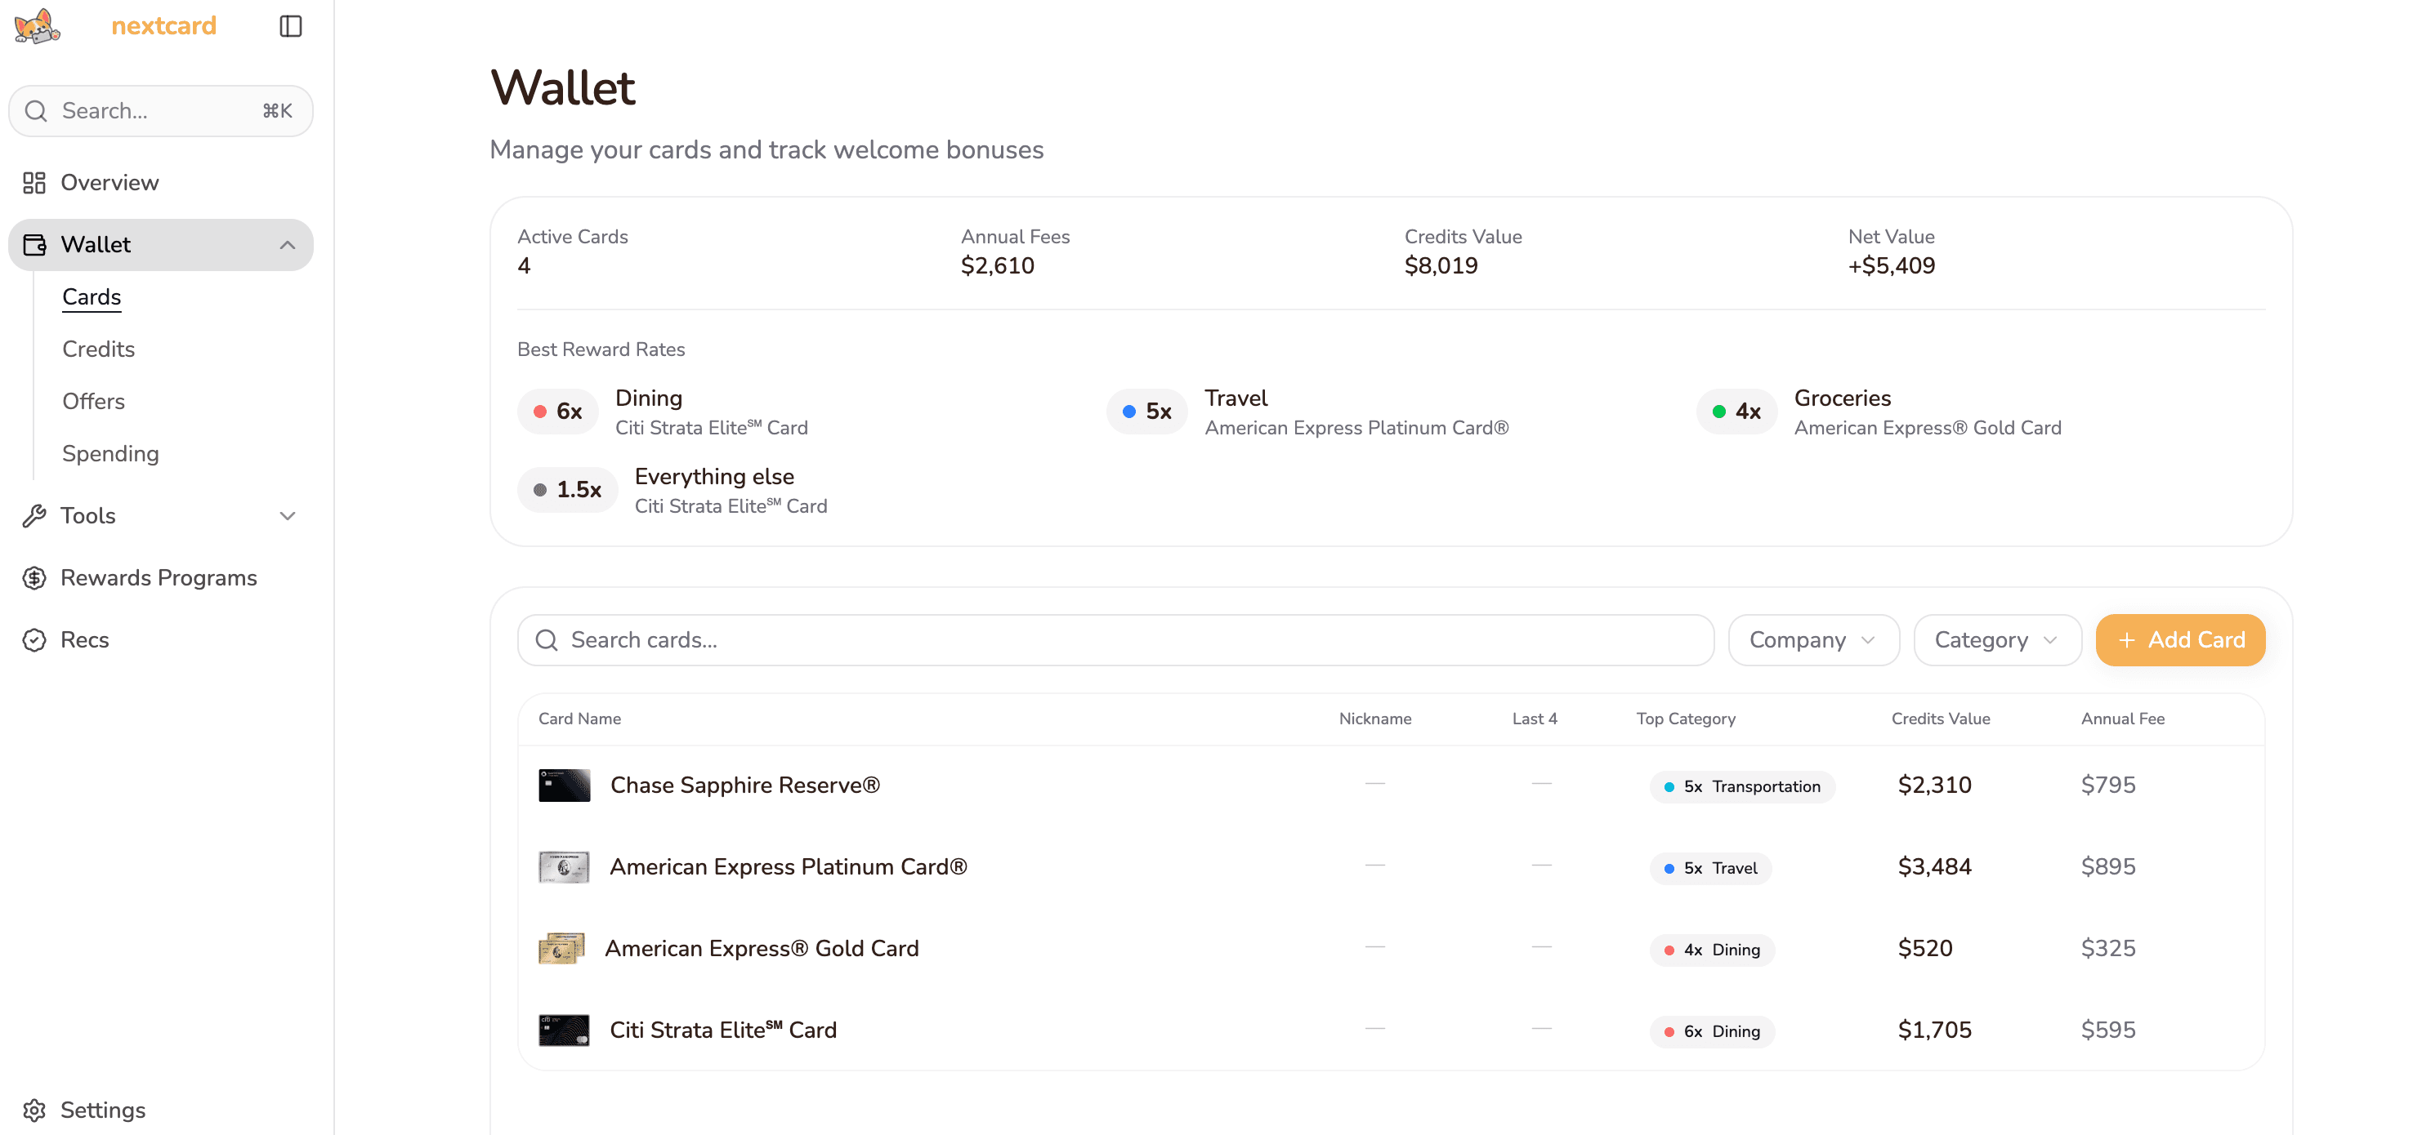Open Citi Strata Elite card thumbnail
This screenshot has height=1135, width=2422.
[x=564, y=1030]
